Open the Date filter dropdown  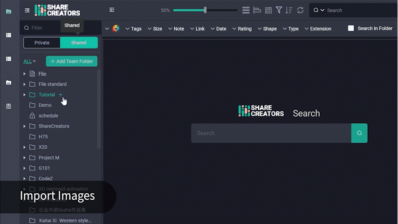click(x=219, y=29)
